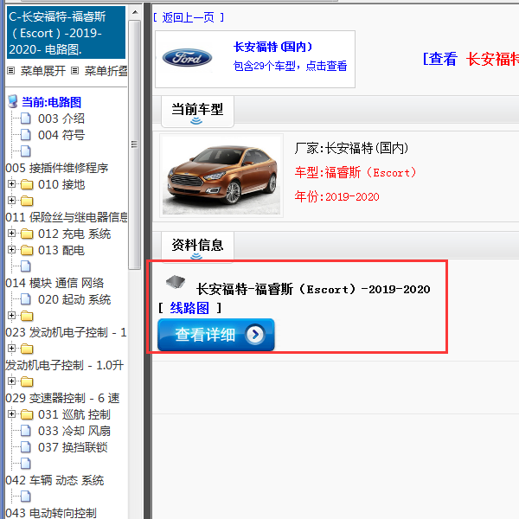Screen dimensions: 519x519
Task: Click 包含29个车型,点击查看 link
Action: pos(290,66)
